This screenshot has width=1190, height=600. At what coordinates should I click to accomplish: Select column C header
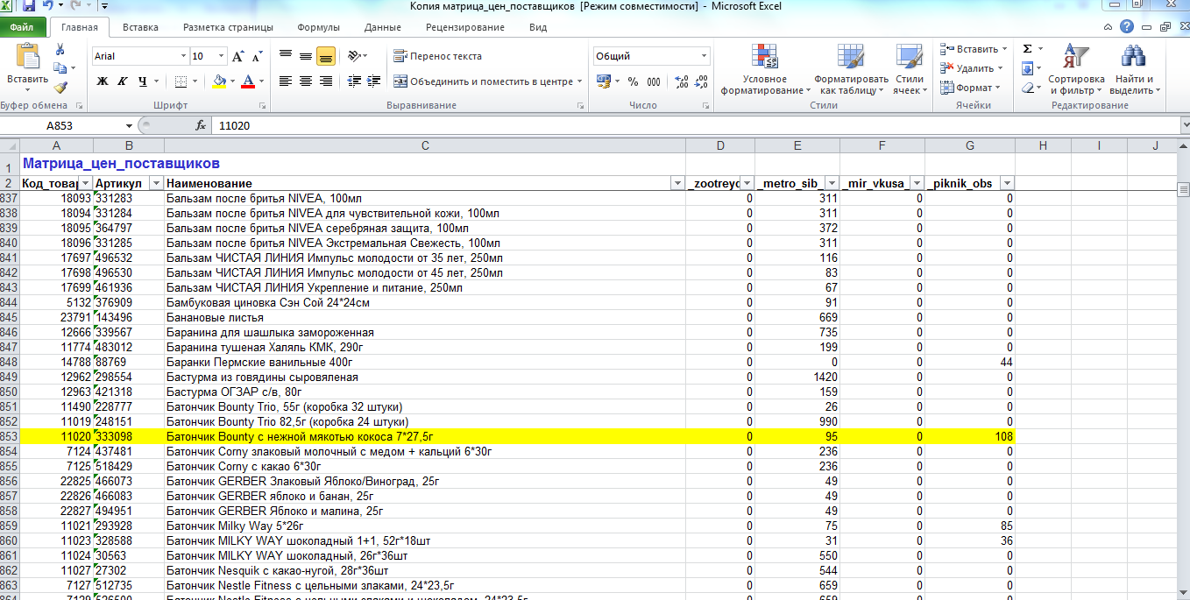(x=425, y=145)
